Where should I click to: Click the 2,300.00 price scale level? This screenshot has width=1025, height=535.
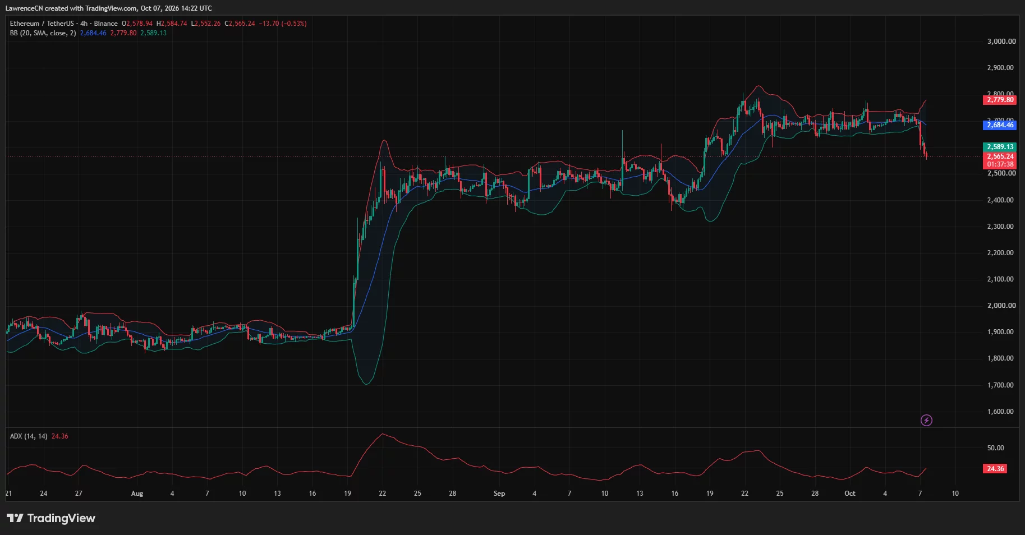(x=1001, y=227)
